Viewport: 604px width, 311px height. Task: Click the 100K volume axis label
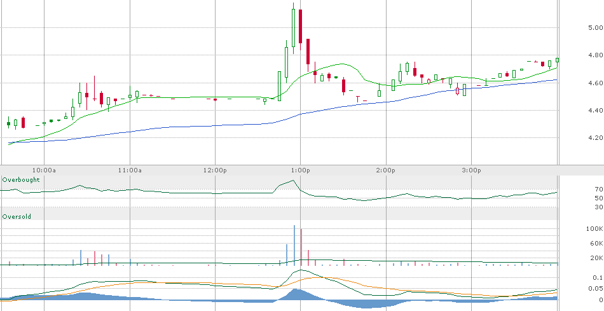coord(594,228)
